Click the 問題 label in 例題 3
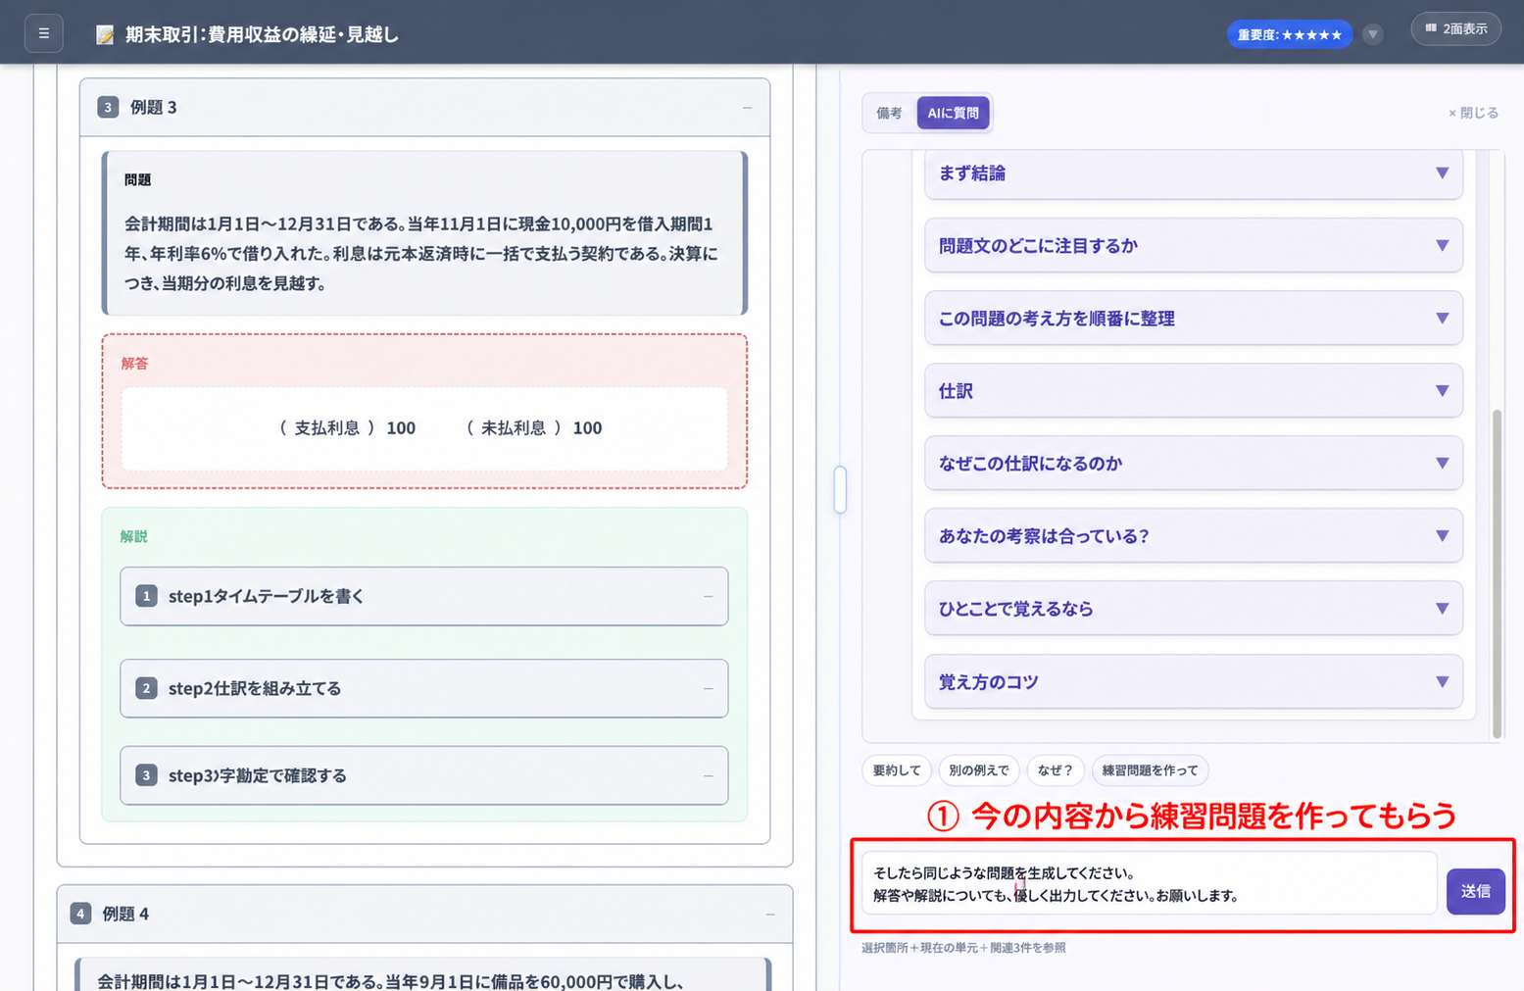The width and height of the screenshot is (1524, 991). point(137,180)
